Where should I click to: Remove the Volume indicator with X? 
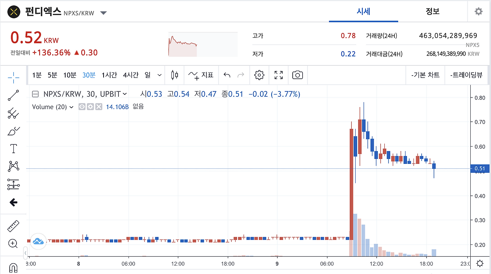click(x=99, y=107)
